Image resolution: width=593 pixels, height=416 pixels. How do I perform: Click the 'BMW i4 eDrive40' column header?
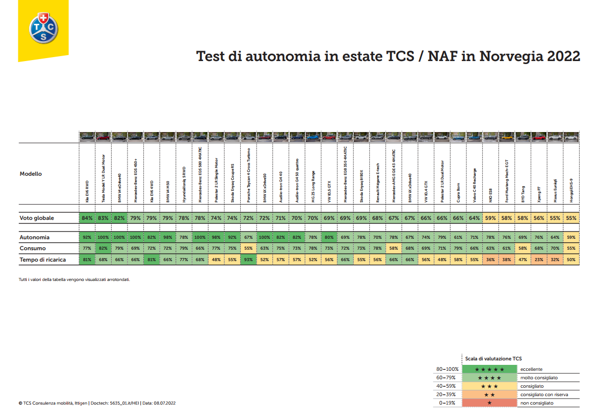(120, 188)
